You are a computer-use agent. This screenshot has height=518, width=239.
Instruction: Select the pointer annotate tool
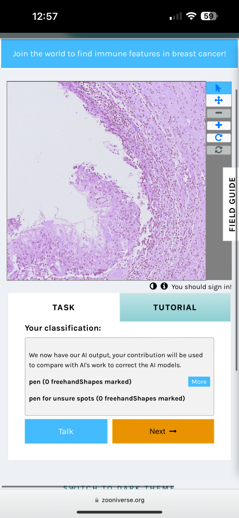click(x=218, y=88)
